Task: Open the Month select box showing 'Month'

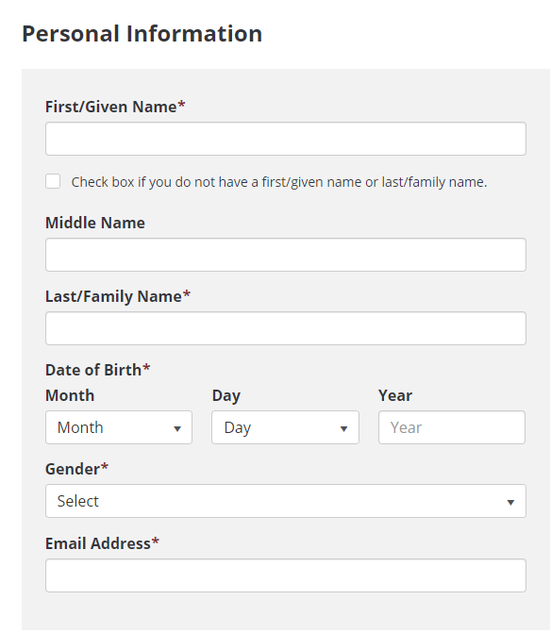Action: click(119, 427)
